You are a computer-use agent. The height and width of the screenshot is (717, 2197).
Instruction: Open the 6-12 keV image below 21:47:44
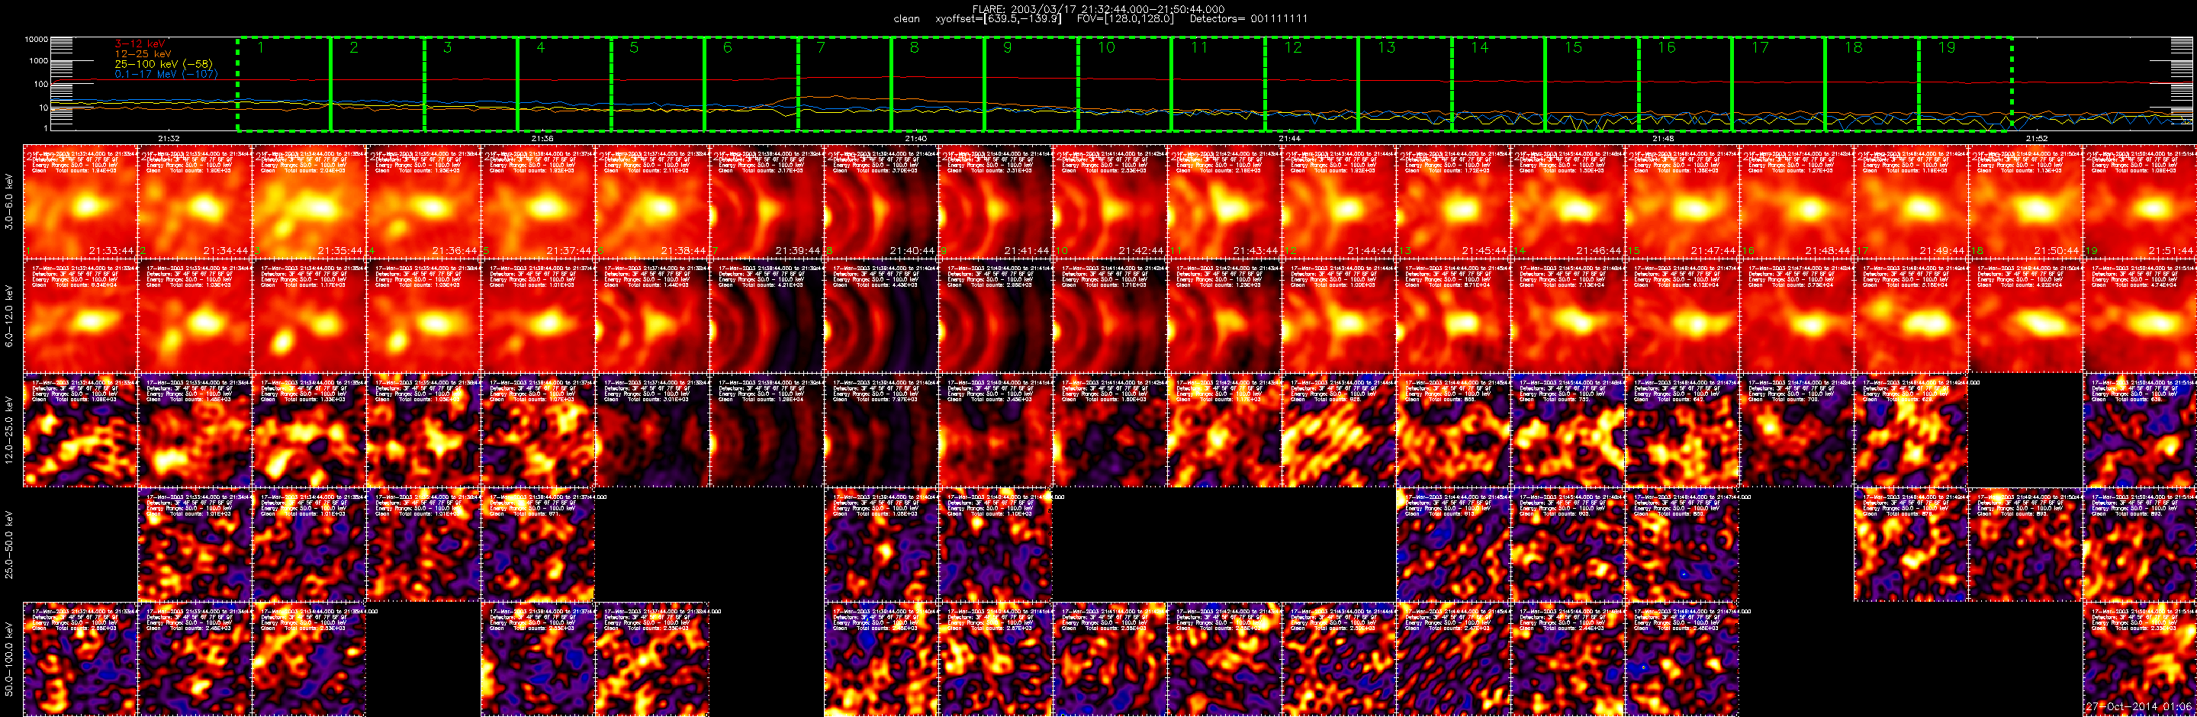(1682, 316)
